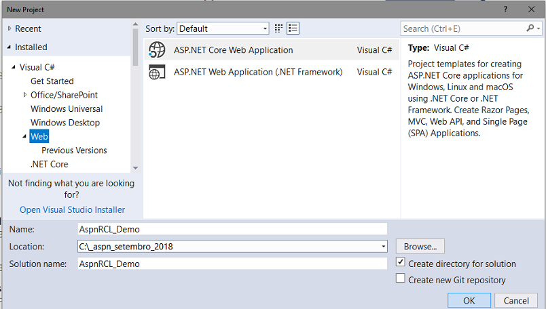Viewport: 546px width, 309px height.
Task: Select Windows Universal category
Action: [67, 109]
